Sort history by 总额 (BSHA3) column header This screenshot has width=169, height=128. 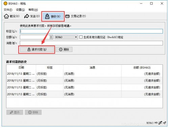coord(142,67)
